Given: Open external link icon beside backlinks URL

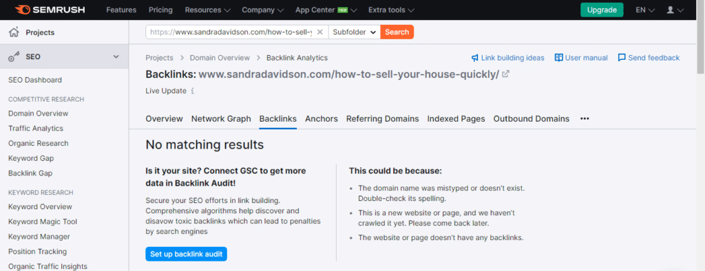Looking at the screenshot, I should click(x=506, y=74).
